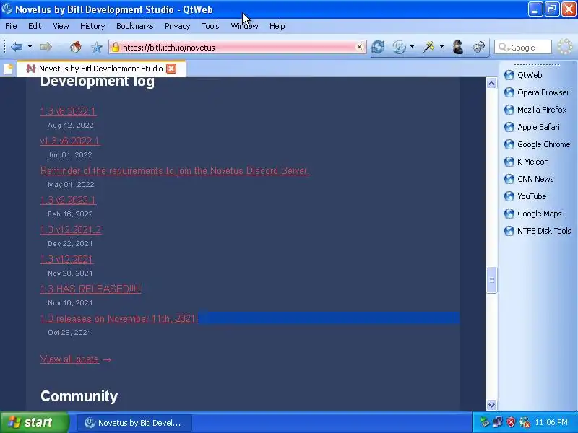Screen dimensions: 578x433
Task: Expand the QtWeb globe dropdown arrow
Action: (x=412, y=47)
